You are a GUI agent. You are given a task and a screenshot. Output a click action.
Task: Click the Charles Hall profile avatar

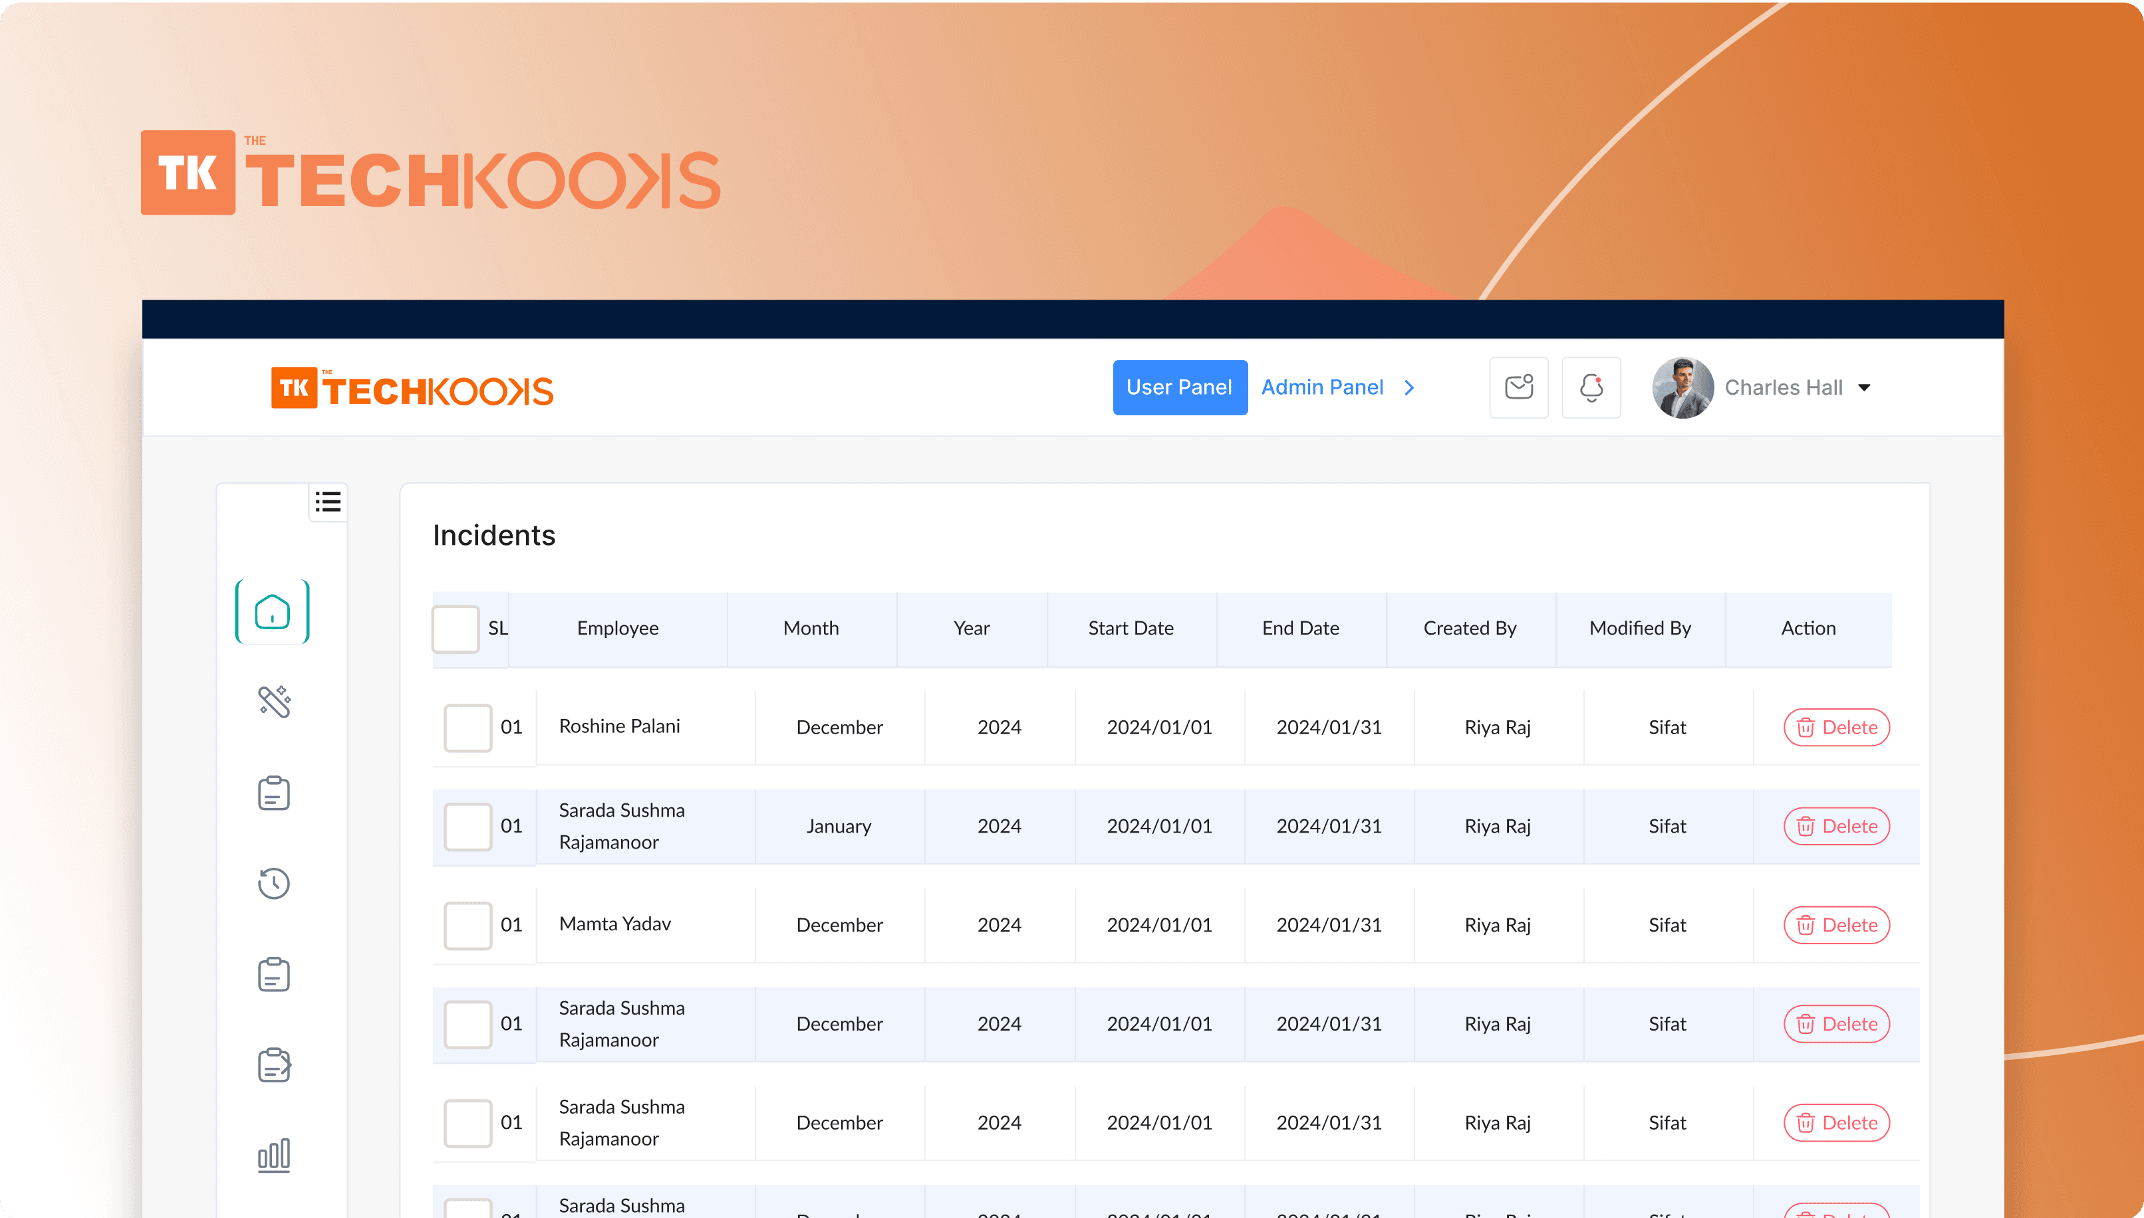coord(1682,387)
